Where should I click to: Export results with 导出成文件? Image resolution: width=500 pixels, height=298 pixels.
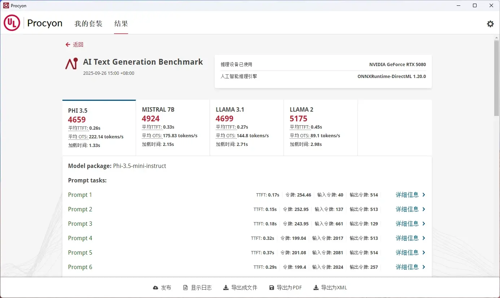240,288
